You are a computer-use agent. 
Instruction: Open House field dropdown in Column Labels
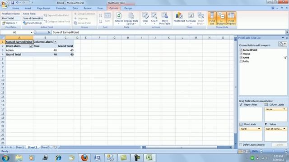(x=284, y=109)
